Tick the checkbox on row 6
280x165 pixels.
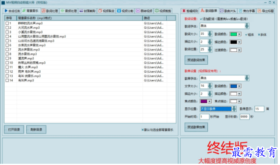pos(7,45)
